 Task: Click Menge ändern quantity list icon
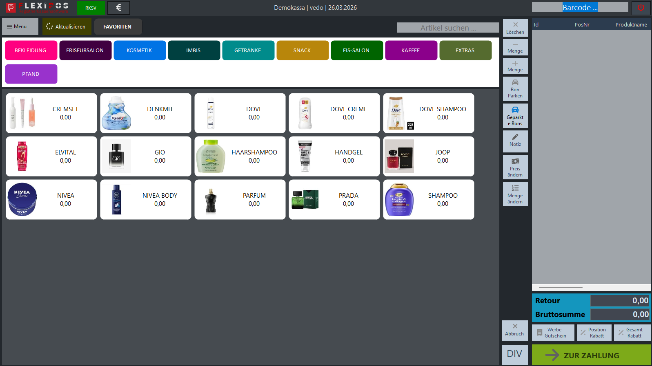tap(515, 194)
